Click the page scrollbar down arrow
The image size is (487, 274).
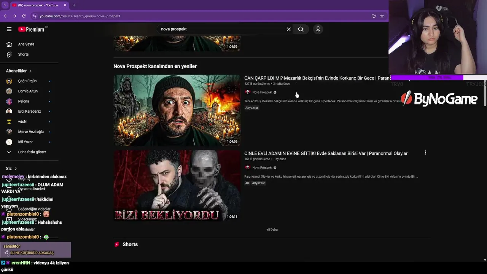coord(485,260)
